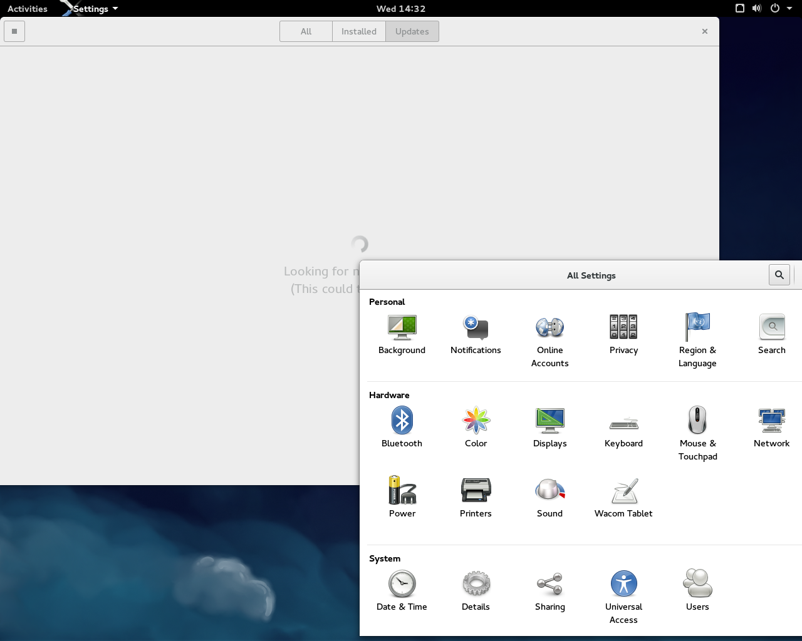Open Bluetooth settings

tap(402, 428)
